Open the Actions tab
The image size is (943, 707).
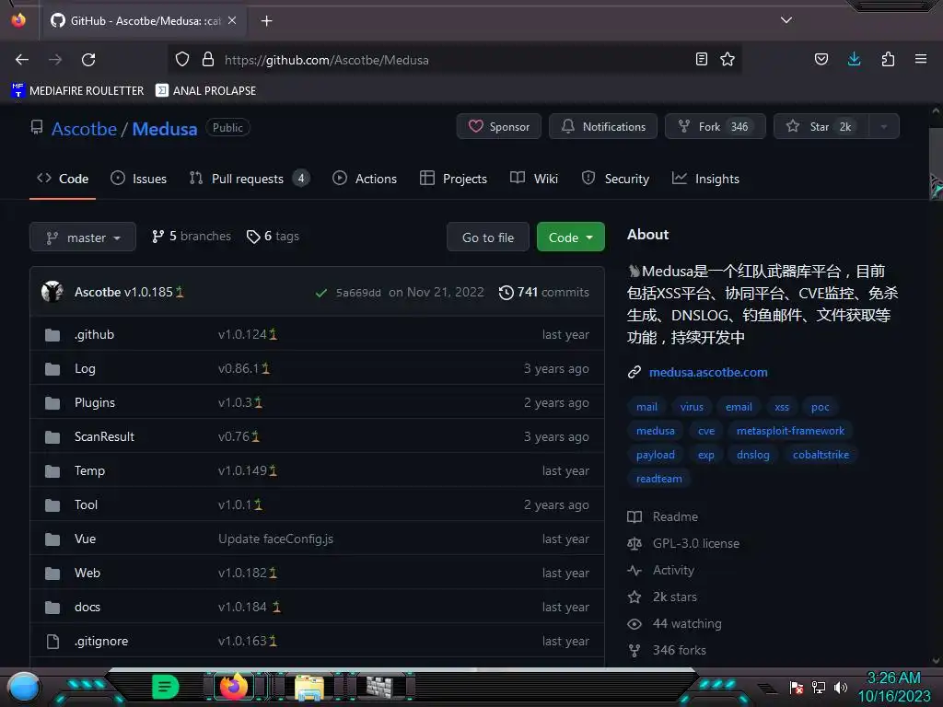coord(365,179)
